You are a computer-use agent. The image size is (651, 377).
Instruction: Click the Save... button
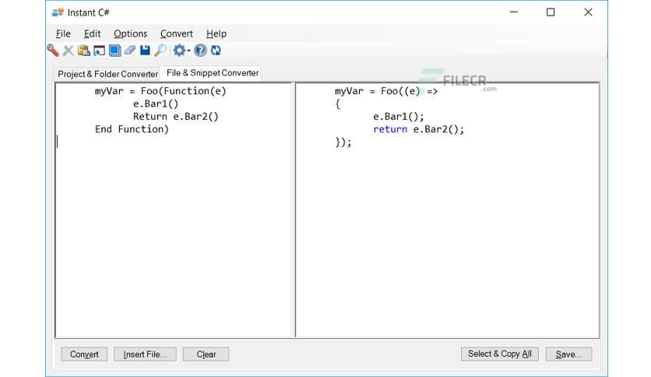(x=568, y=354)
